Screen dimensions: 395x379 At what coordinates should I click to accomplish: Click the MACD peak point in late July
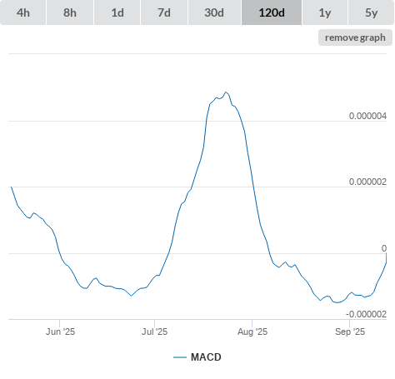pos(226,92)
